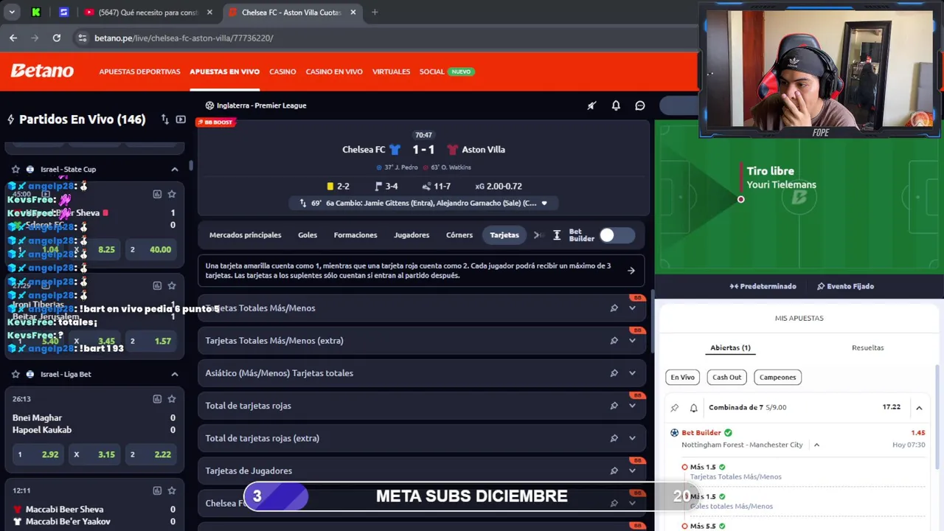944x531 pixels.
Task: Click the streaming video icon beside Partidos En Vivo
Action: click(x=181, y=119)
